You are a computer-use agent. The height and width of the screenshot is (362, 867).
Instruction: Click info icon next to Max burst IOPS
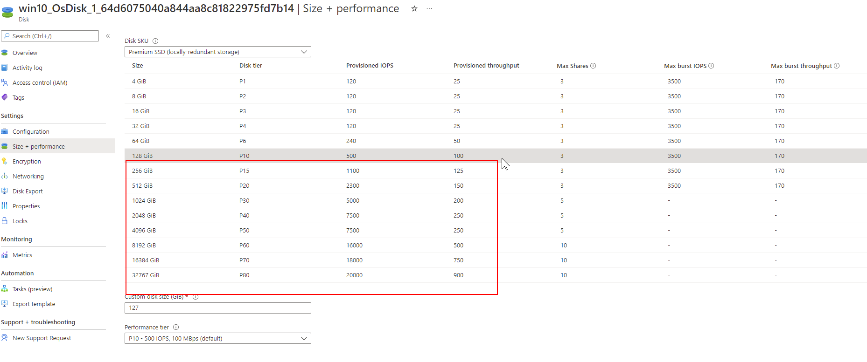[711, 66]
